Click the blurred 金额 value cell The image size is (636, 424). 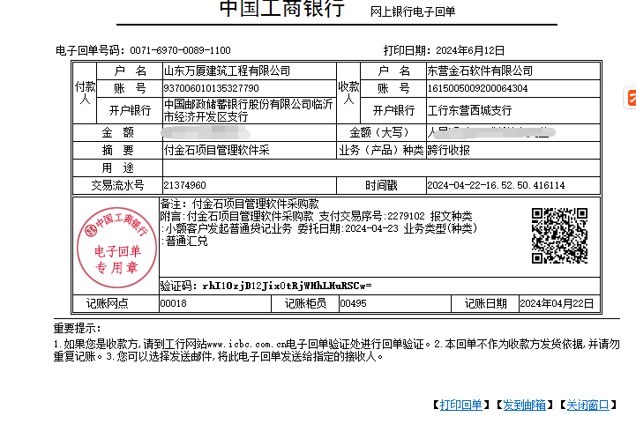pos(249,132)
